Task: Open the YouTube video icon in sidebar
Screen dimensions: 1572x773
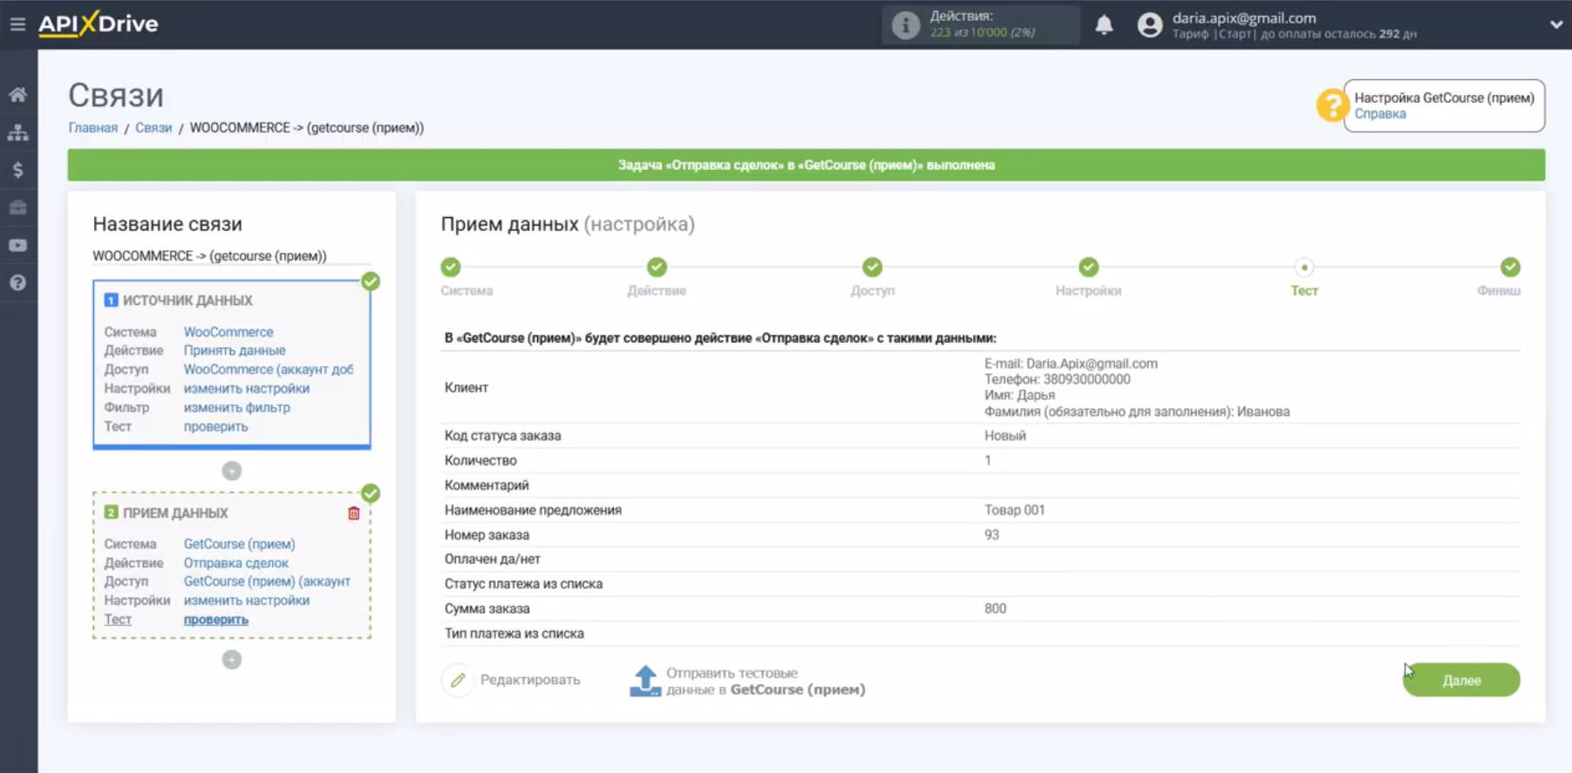Action: 17,246
